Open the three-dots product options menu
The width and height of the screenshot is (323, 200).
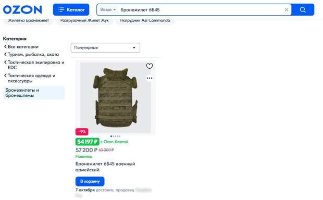(x=150, y=78)
